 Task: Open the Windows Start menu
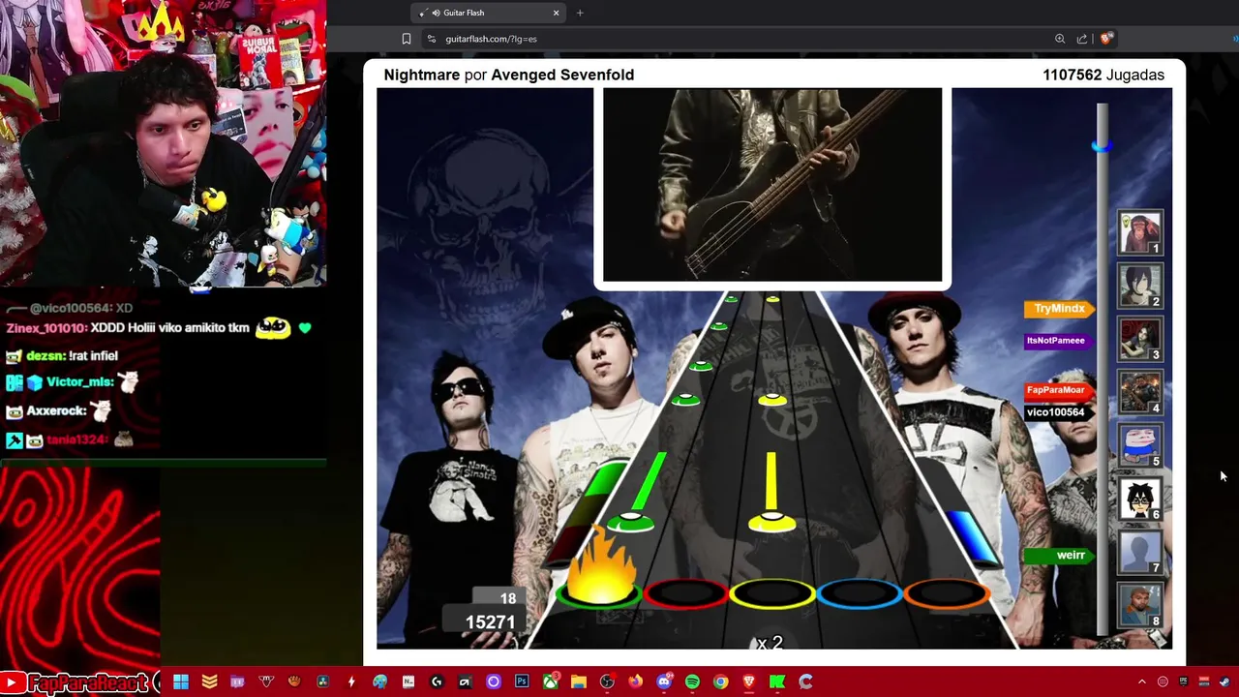pos(181,682)
